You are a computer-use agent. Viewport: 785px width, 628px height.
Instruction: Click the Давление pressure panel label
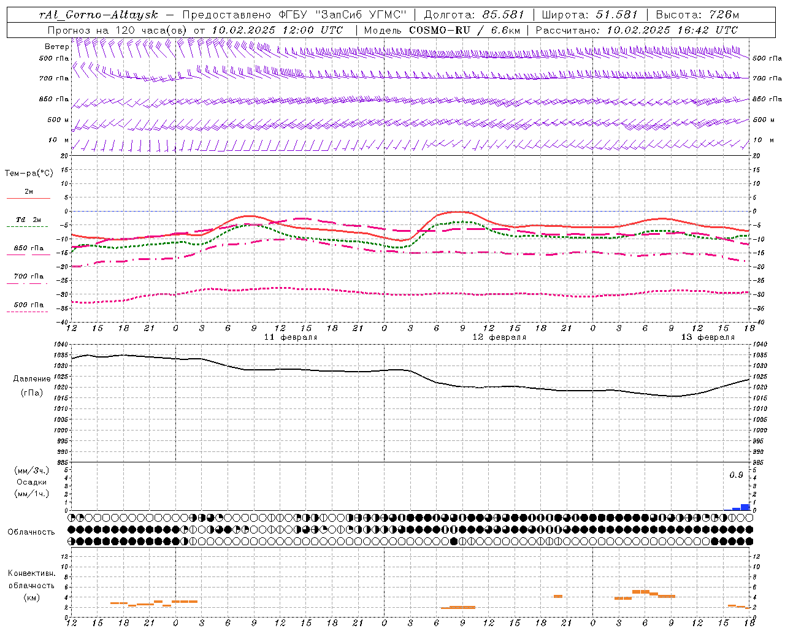(32, 379)
